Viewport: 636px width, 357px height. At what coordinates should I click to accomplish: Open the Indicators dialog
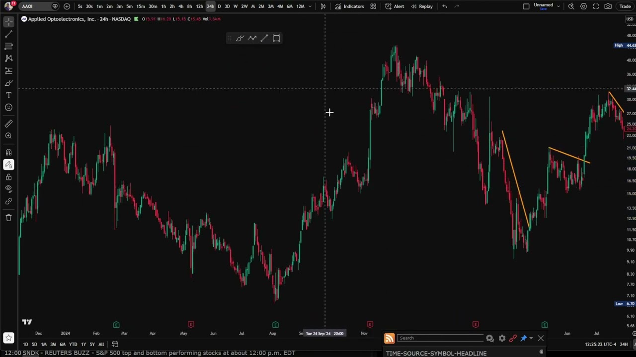349,6
